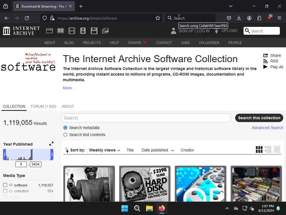Click SIGN UP link
The height and width of the screenshot is (215, 286).
(186, 31)
